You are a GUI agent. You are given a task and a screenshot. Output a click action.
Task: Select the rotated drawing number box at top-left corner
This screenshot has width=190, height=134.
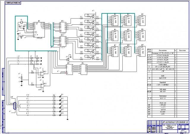(x=13, y=3)
